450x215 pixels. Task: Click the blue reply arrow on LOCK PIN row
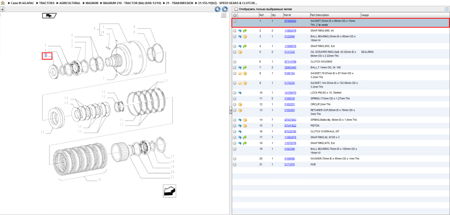[x=240, y=93]
